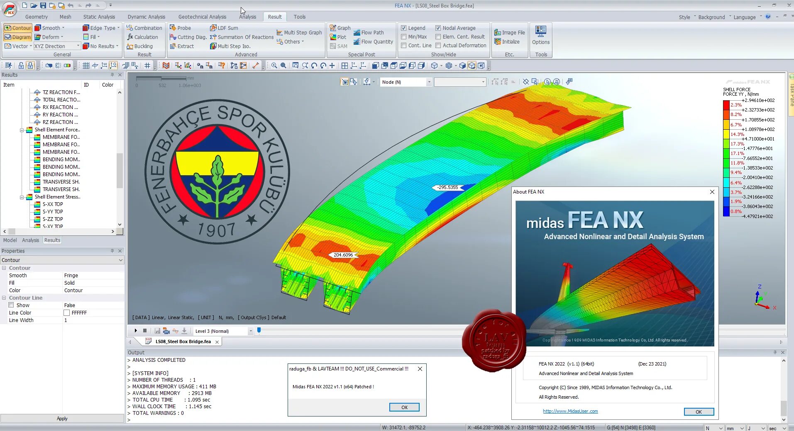The height and width of the screenshot is (431, 794).
Task: Open the Geotechnical Analysis tab
Action: click(x=202, y=17)
